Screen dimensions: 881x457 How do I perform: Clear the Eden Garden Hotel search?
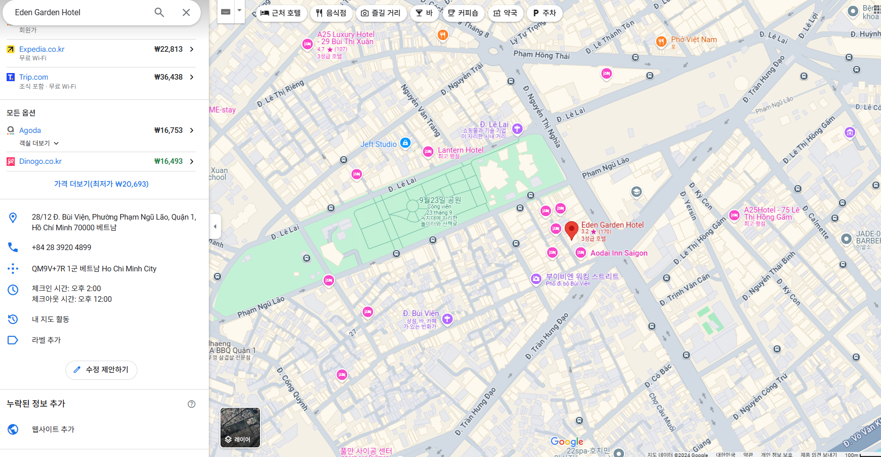pos(186,12)
